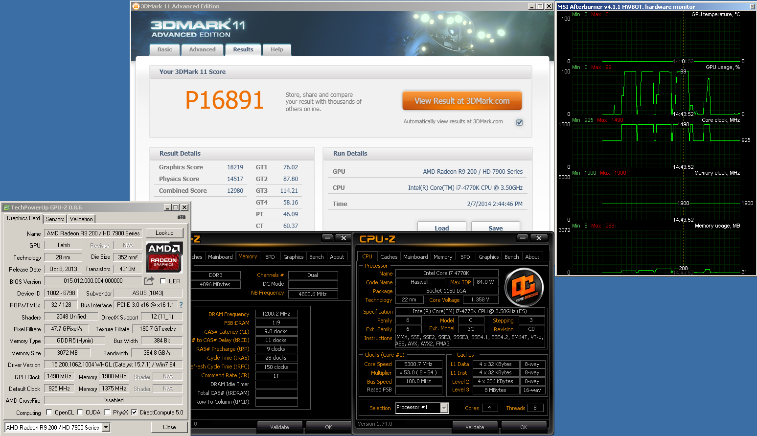757x436 pixels.
Task: Click the AMD Radeon Graphics logo in GPU-Z
Action: pos(164,257)
